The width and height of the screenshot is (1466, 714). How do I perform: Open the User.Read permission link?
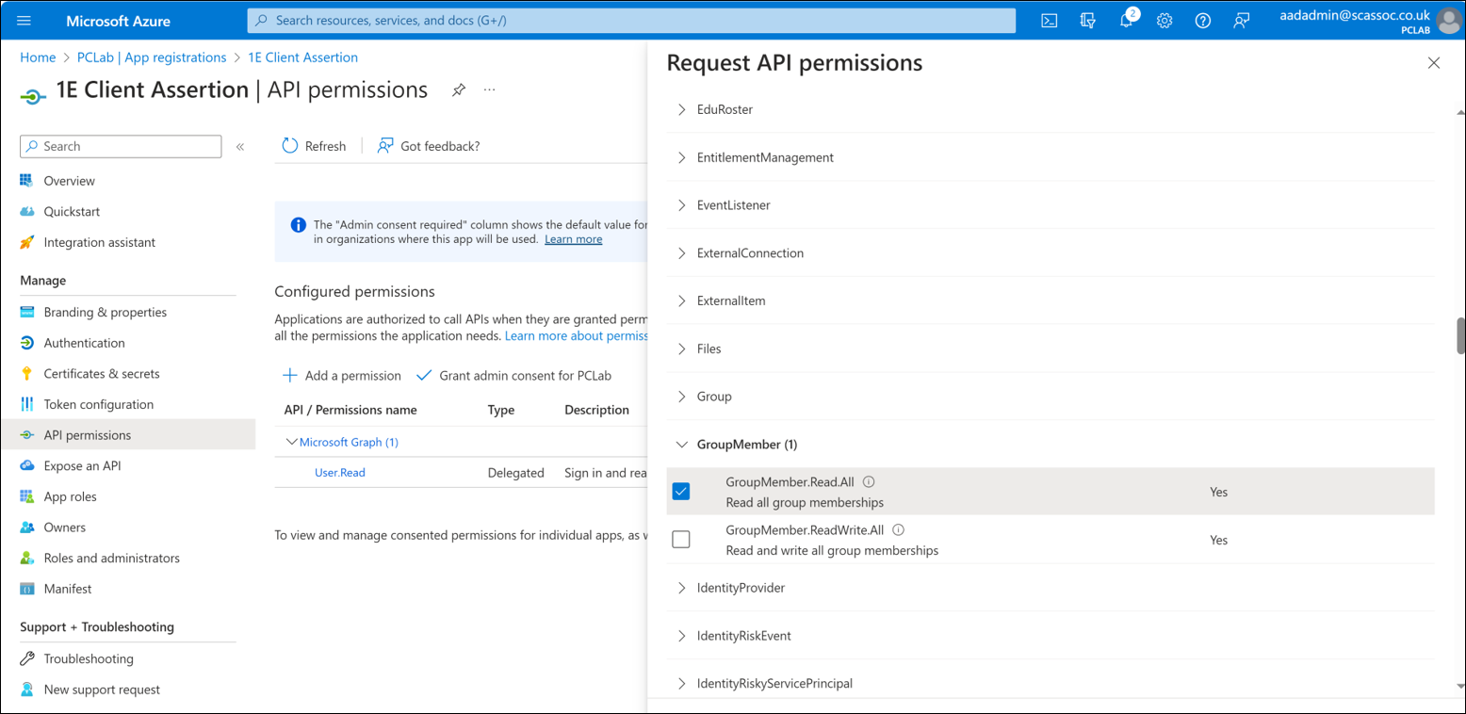pyautogui.click(x=339, y=473)
